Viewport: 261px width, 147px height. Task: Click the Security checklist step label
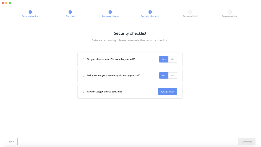coord(150,16)
